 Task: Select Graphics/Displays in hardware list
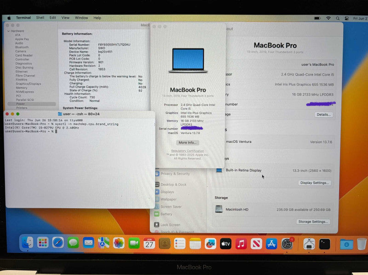point(29,84)
